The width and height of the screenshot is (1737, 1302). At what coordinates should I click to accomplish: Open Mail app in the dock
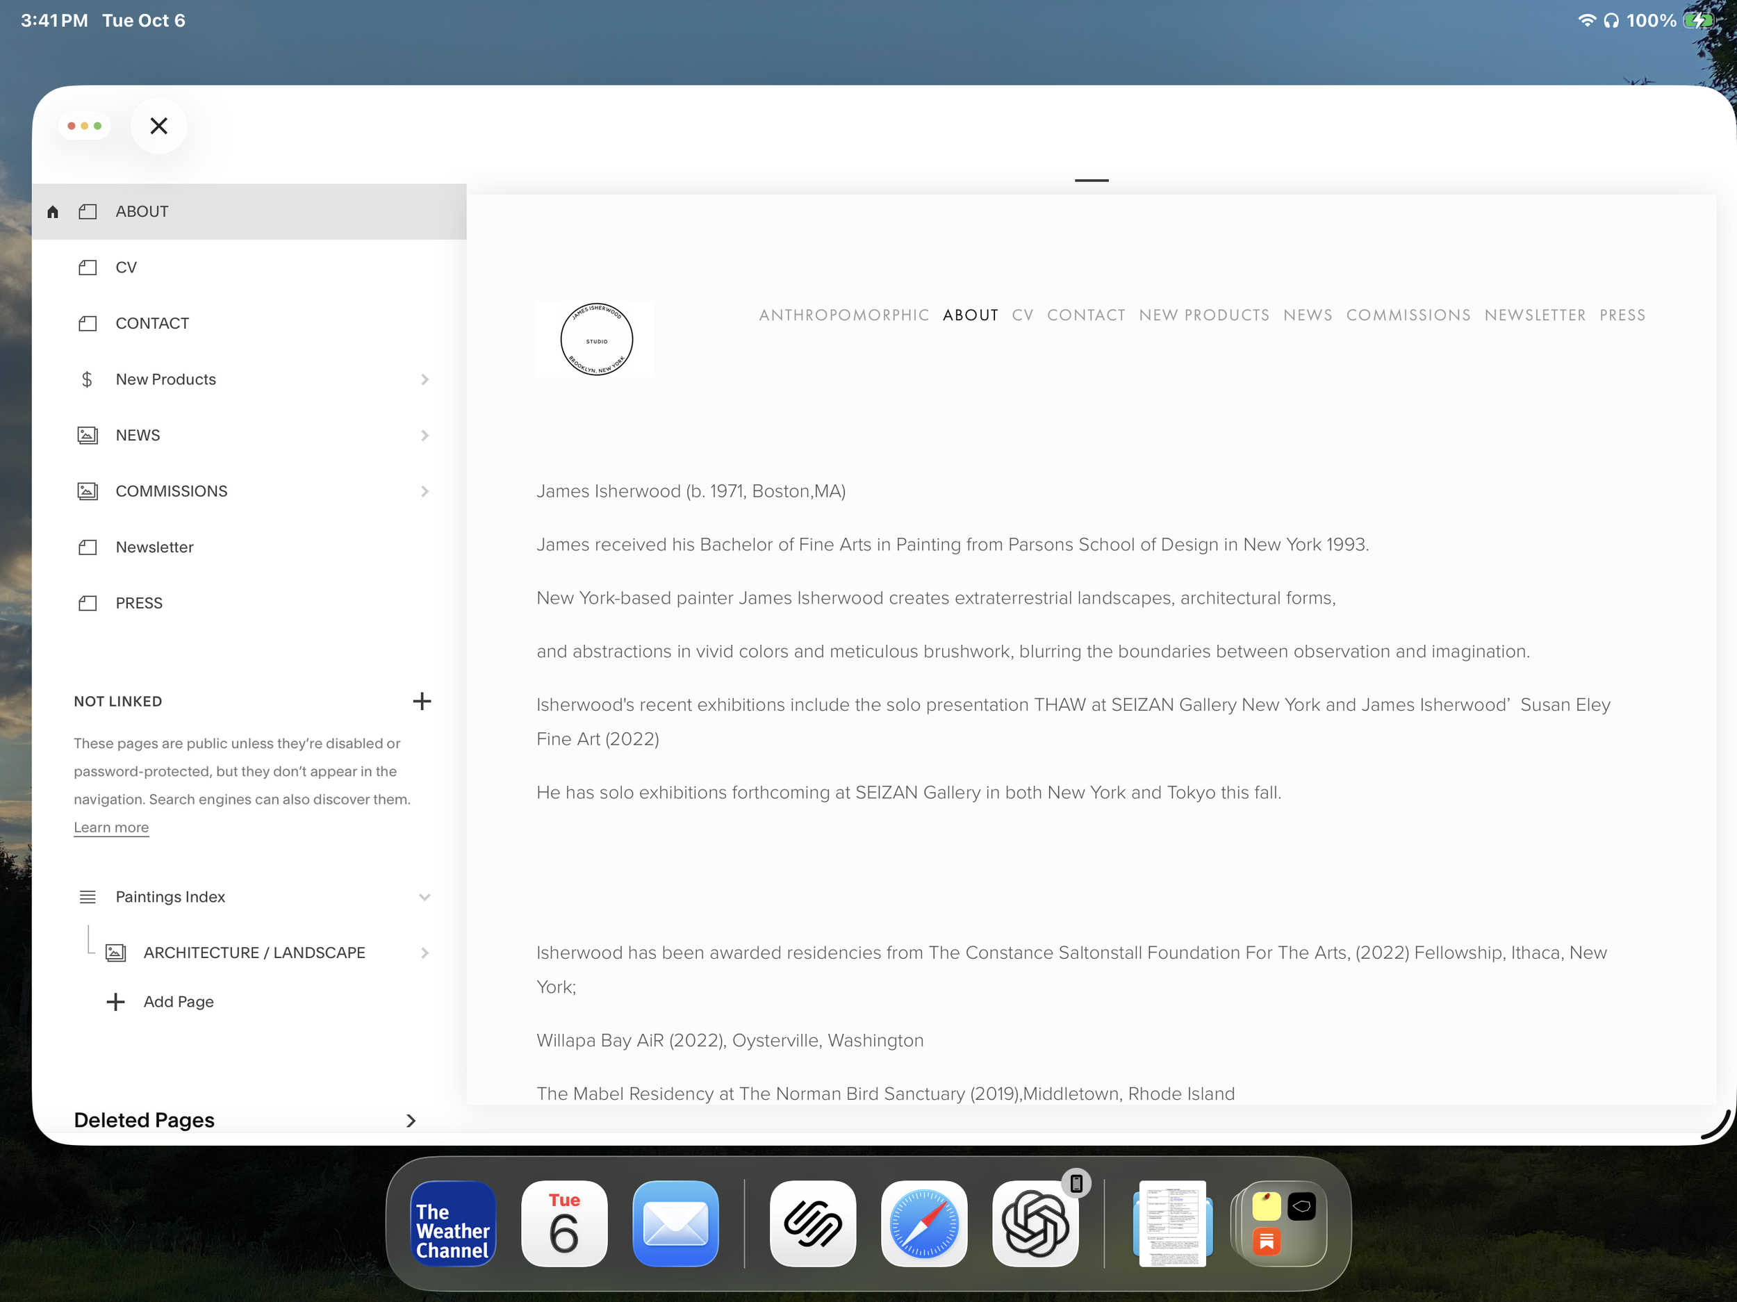pyautogui.click(x=675, y=1223)
